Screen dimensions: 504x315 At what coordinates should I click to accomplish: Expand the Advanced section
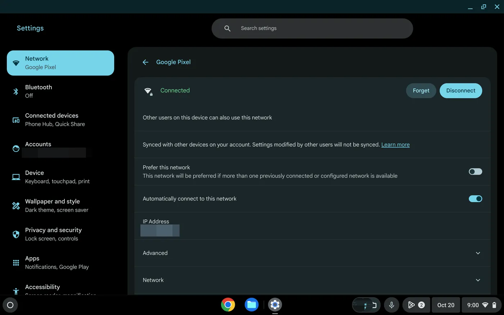tap(312, 253)
